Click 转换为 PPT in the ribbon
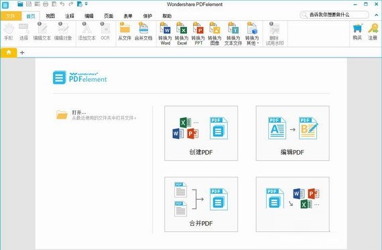This screenshot has width=382, height=250. [x=198, y=34]
